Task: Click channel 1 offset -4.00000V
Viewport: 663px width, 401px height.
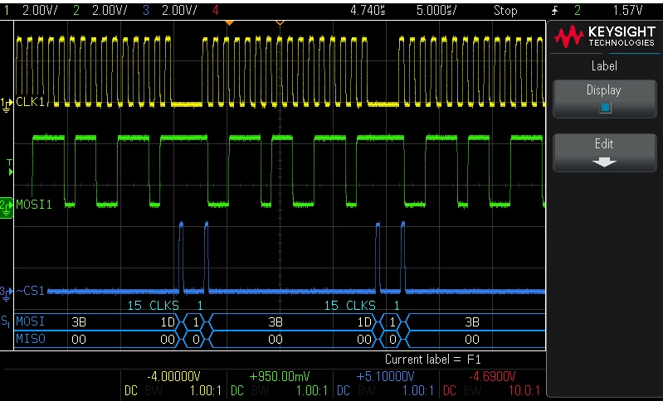Action: [173, 376]
